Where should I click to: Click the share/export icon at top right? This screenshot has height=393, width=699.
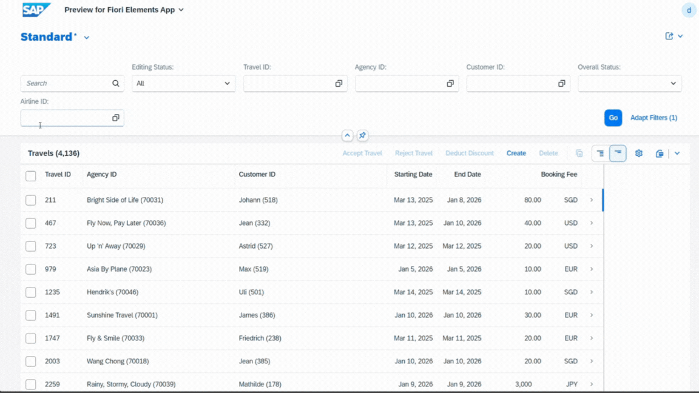(669, 36)
